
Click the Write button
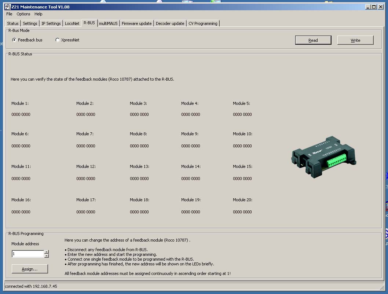(355, 40)
